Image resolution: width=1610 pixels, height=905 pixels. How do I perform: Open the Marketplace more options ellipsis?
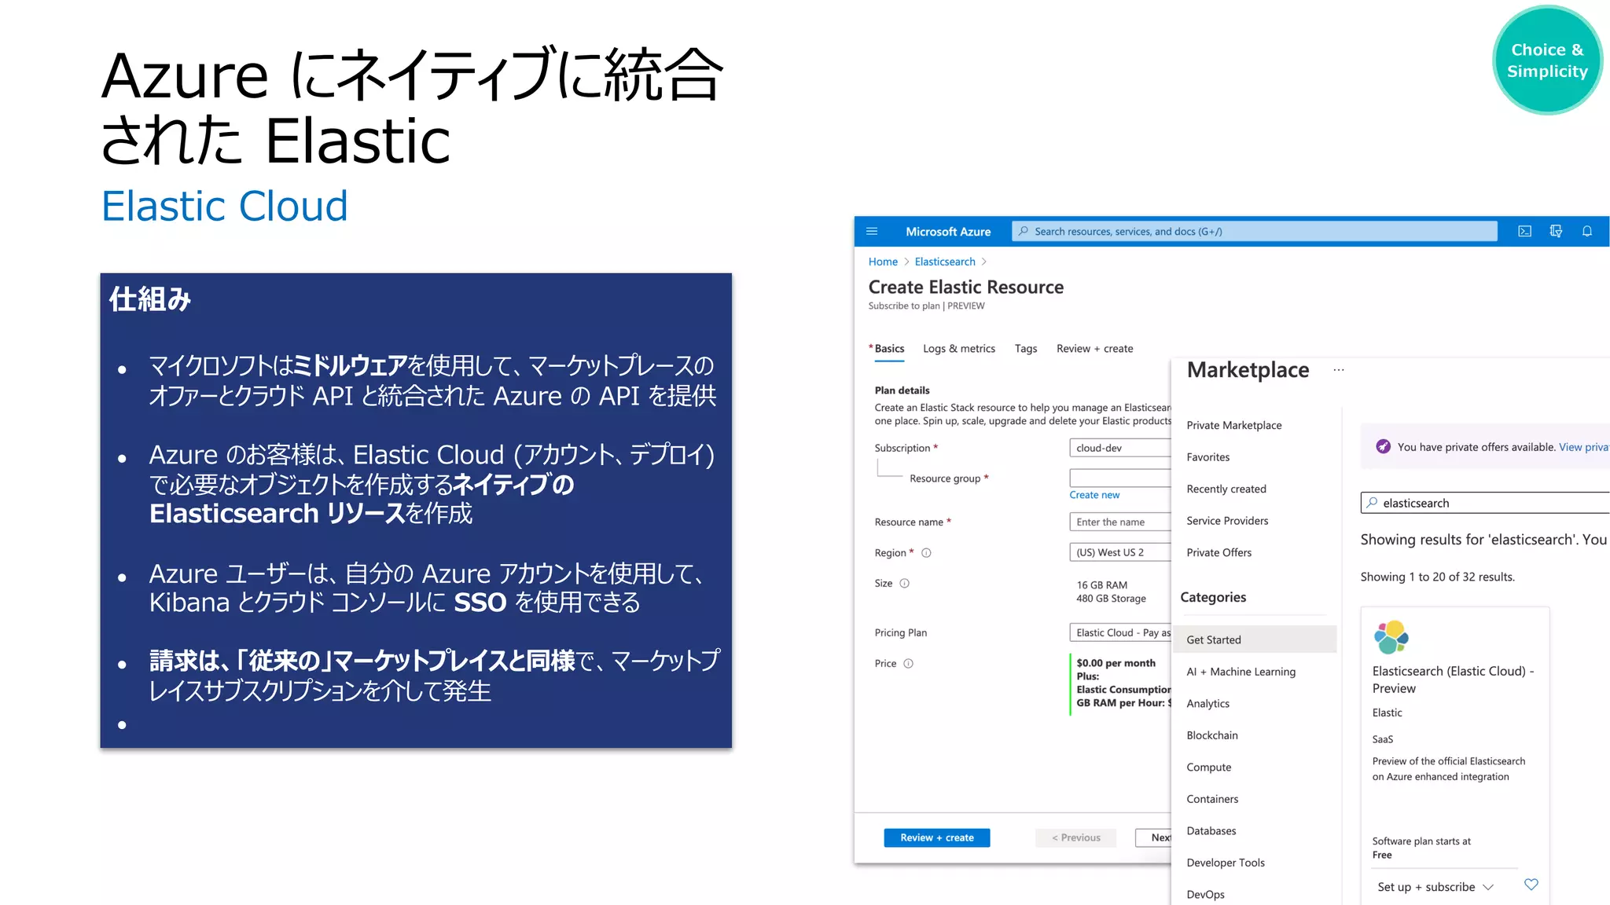click(x=1339, y=370)
